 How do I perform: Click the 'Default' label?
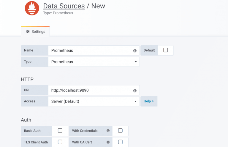pos(149,50)
